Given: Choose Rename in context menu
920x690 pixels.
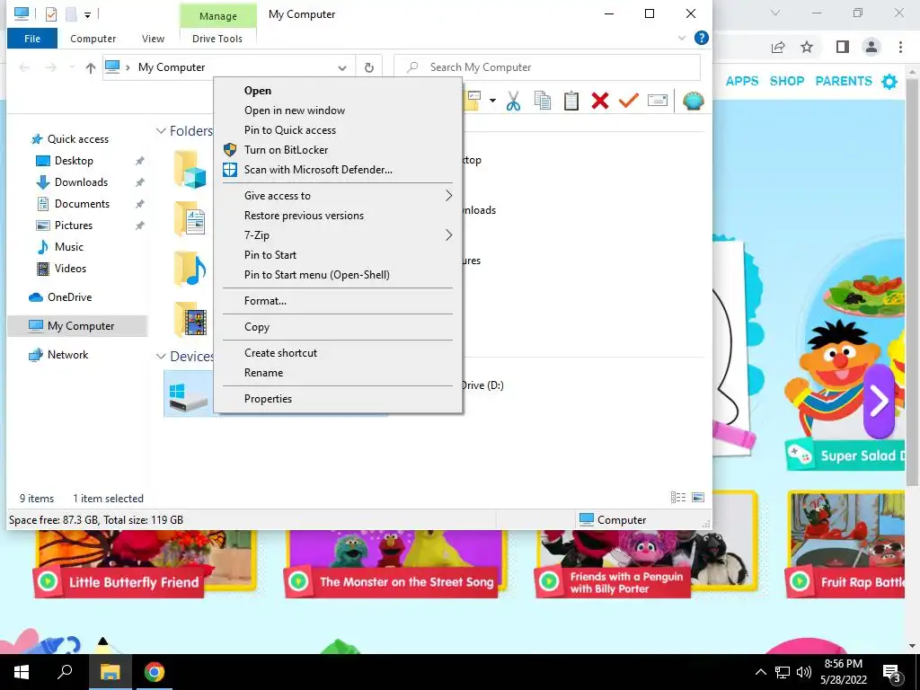Looking at the screenshot, I should 338,373.
